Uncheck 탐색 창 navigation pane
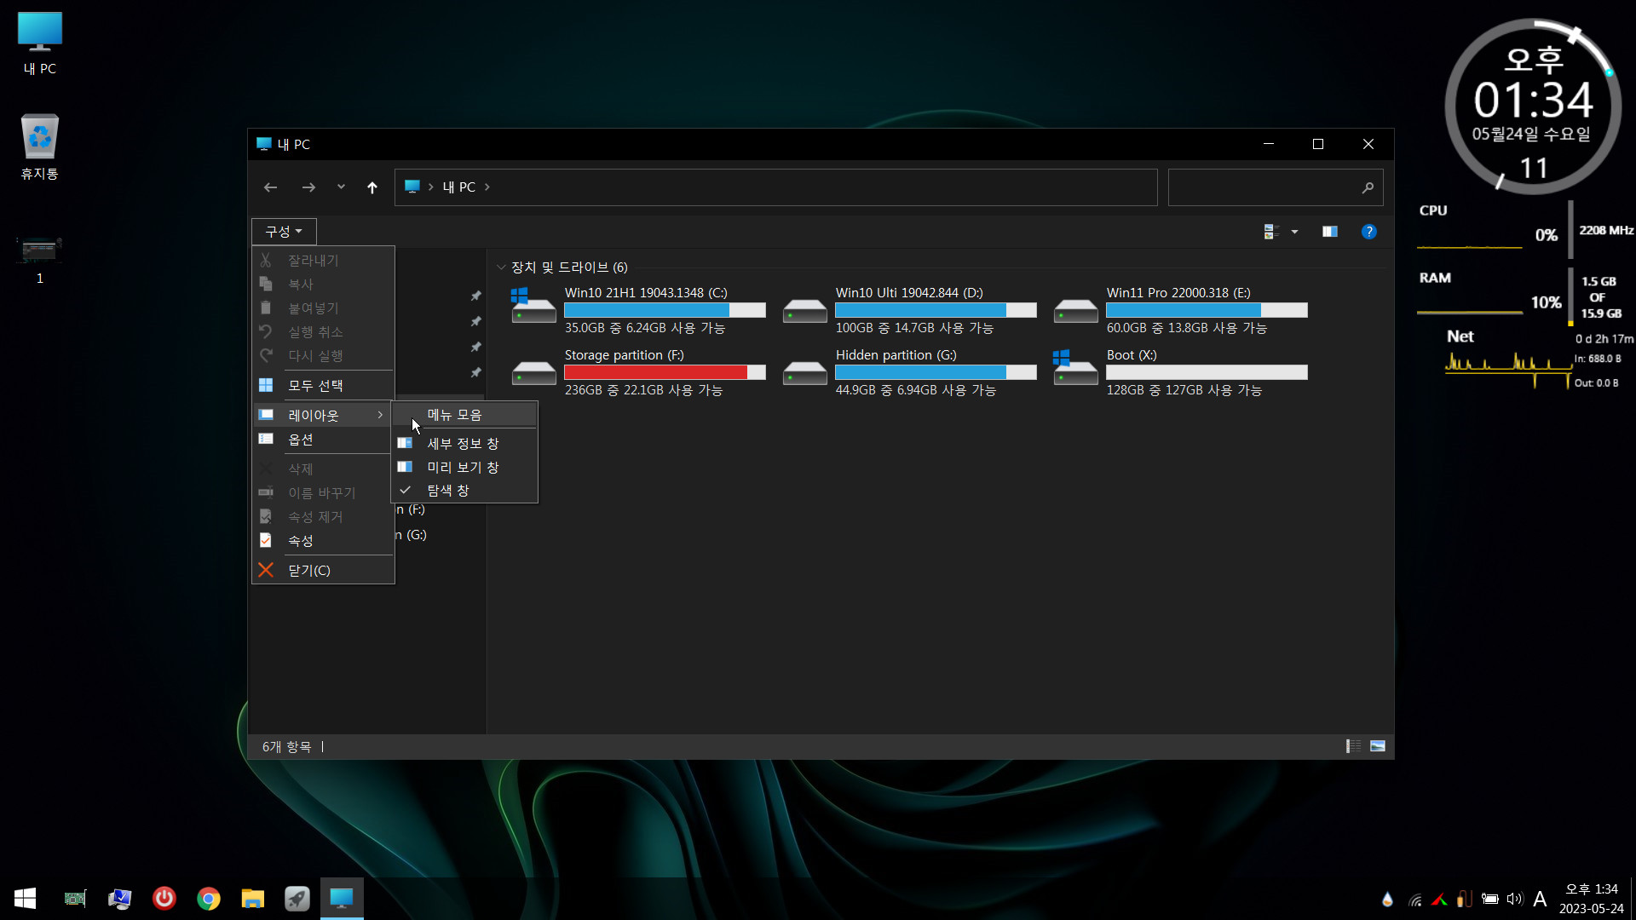This screenshot has width=1636, height=920. coord(464,491)
